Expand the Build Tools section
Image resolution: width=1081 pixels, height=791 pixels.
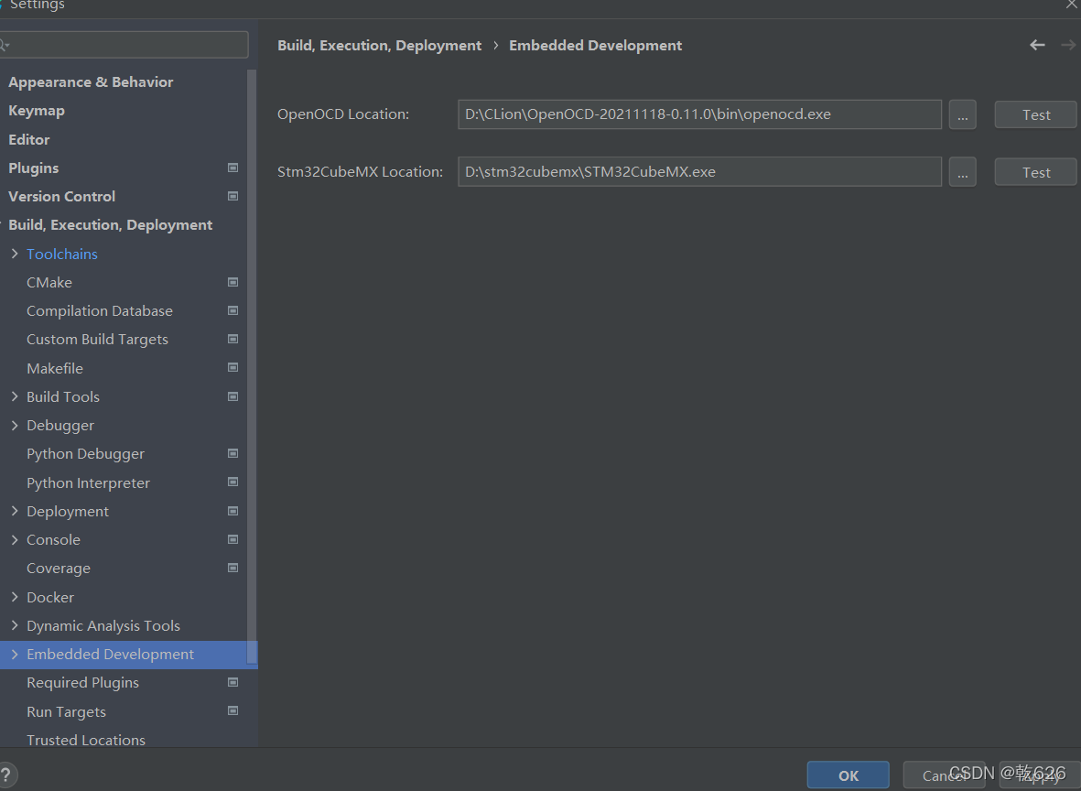pyautogui.click(x=15, y=396)
